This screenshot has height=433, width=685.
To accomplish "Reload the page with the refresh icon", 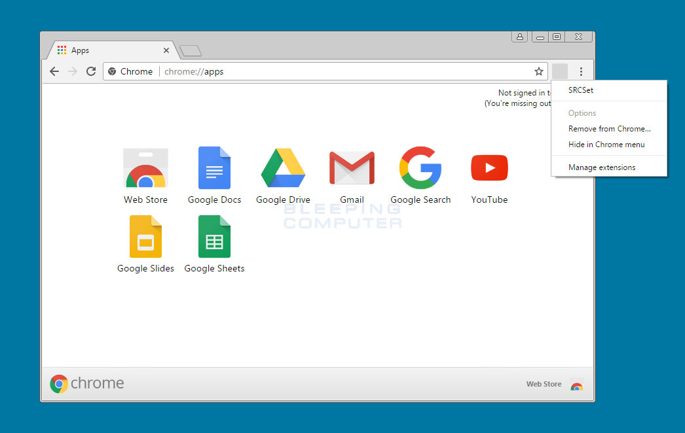I will [91, 71].
